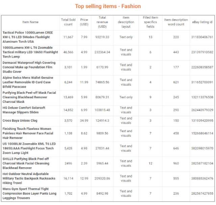Sort by 'Total Sold count' column header
The image size is (216, 205).
click(68, 22)
